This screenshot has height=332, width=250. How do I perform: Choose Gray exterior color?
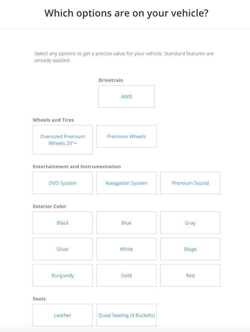(x=190, y=223)
